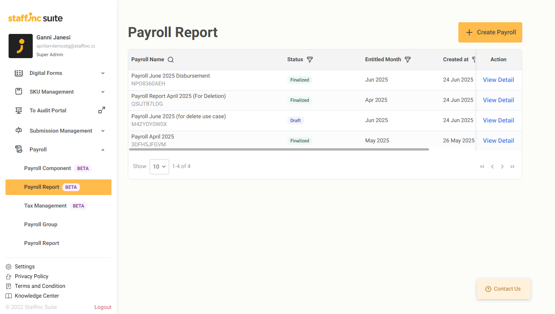Screen dimensions: 555x314
Task: Click the Settings gear icon
Action: (x=9, y=267)
